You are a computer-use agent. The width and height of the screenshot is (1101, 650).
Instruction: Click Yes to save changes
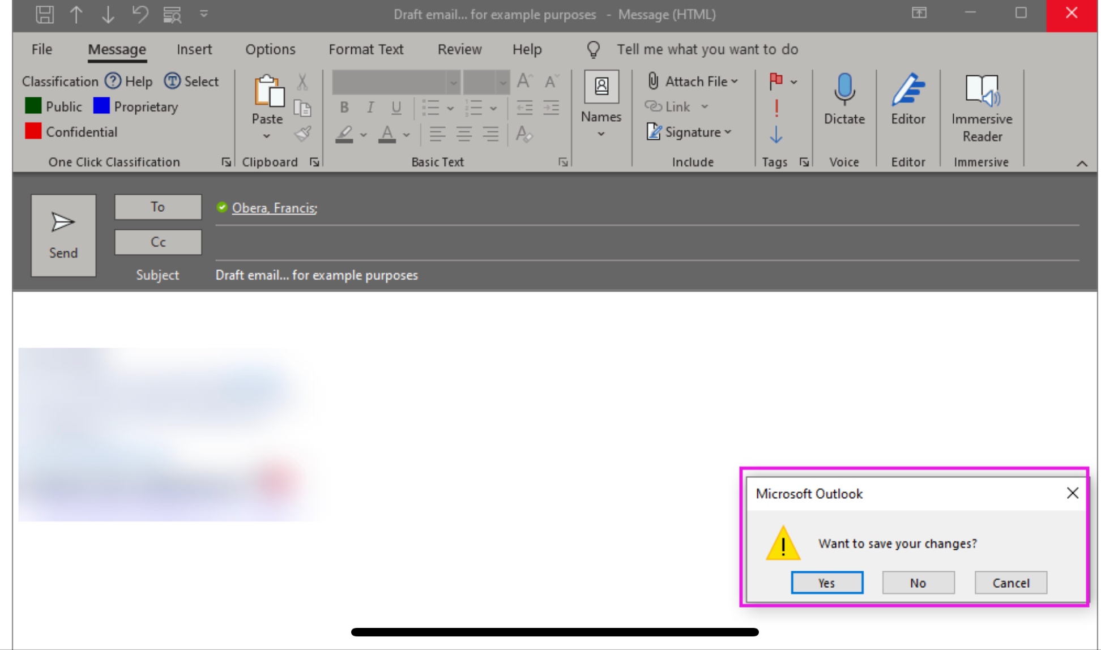coord(827,583)
